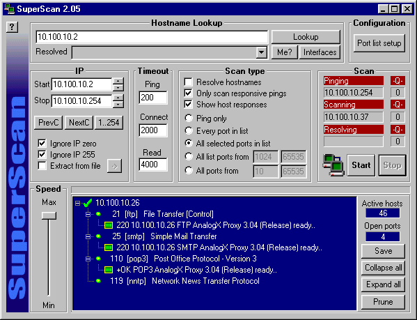Click the arrow button next to Extract from file
The height and width of the screenshot is (320, 417).
114,166
